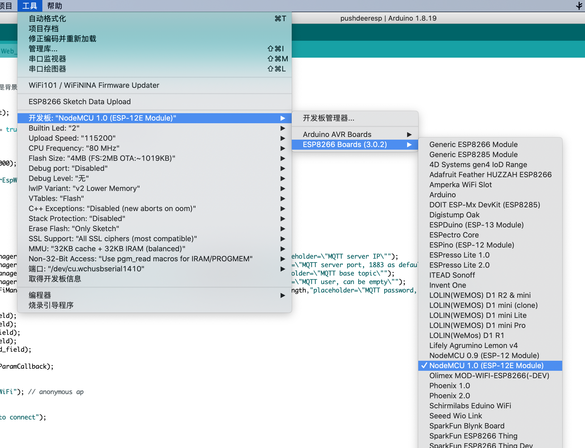
Task: Select ITEAD Sonoff board
Action: 490,275
